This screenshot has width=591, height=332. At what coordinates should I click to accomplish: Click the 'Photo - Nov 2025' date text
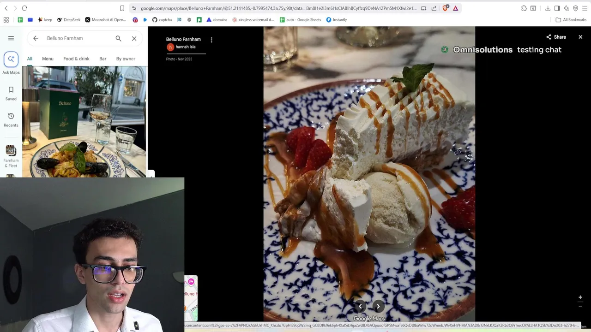click(x=179, y=59)
